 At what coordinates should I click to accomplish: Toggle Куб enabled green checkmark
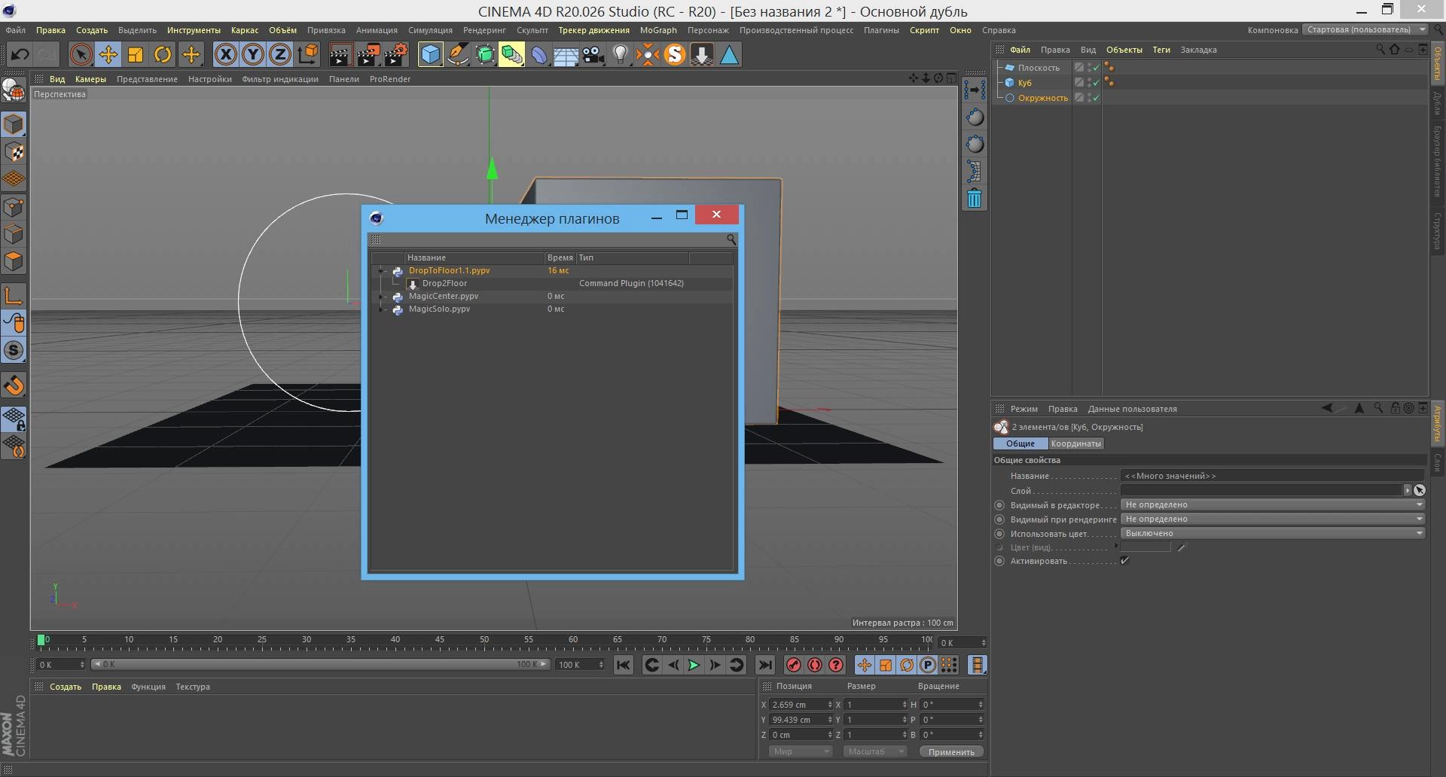(1096, 83)
